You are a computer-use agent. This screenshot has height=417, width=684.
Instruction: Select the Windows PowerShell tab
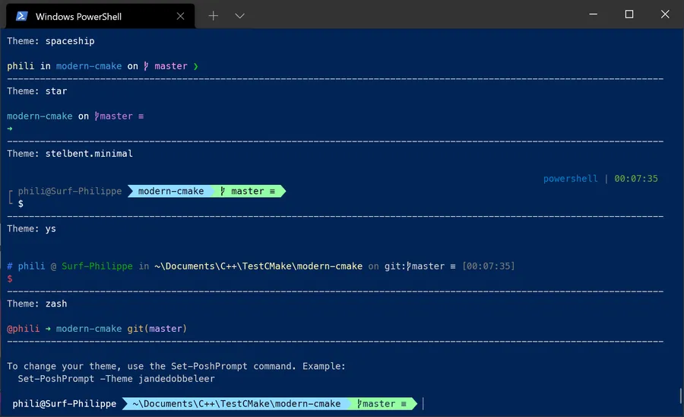coord(100,16)
